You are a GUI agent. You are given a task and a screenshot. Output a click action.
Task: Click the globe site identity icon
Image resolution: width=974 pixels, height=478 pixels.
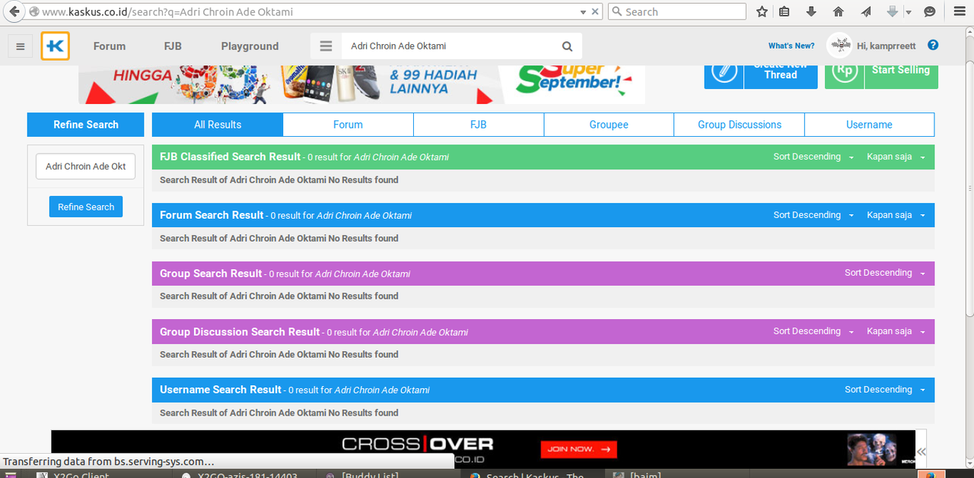click(33, 12)
